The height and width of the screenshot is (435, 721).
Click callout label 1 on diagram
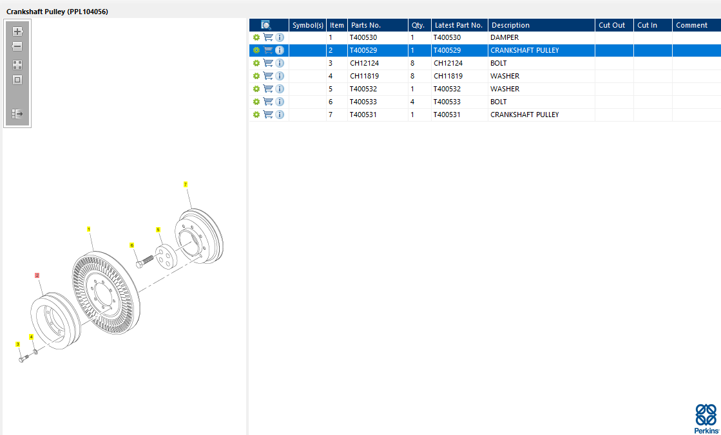89,229
